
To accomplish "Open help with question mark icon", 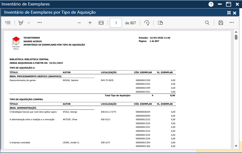I will pos(211,4).
